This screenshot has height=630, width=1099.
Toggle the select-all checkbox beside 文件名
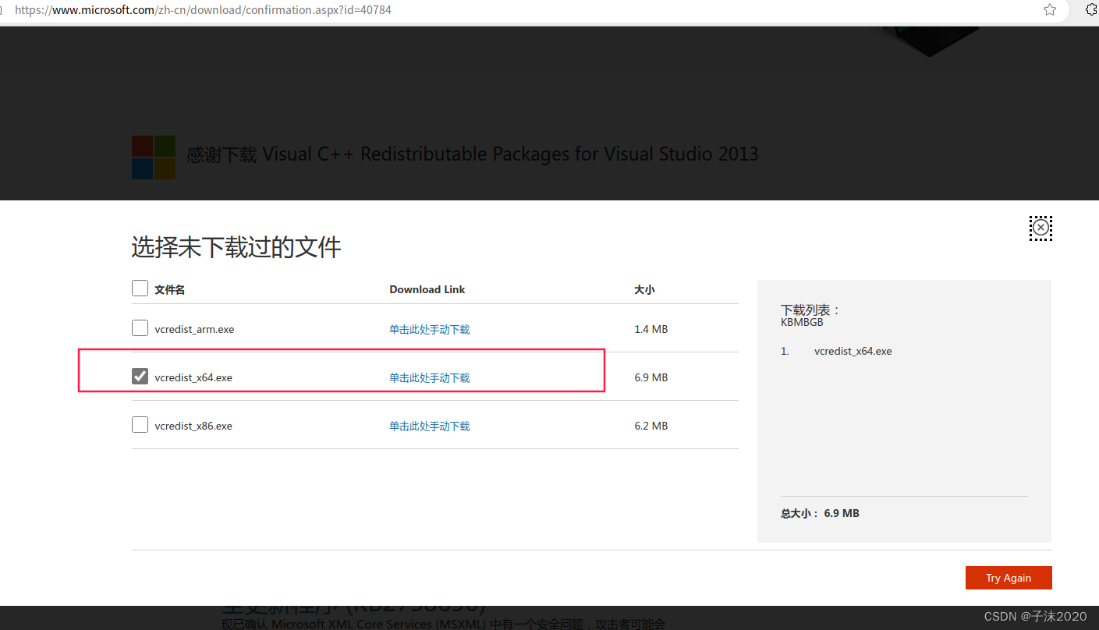click(x=140, y=288)
